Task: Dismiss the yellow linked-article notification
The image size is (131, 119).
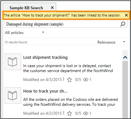Action: click(126, 15)
